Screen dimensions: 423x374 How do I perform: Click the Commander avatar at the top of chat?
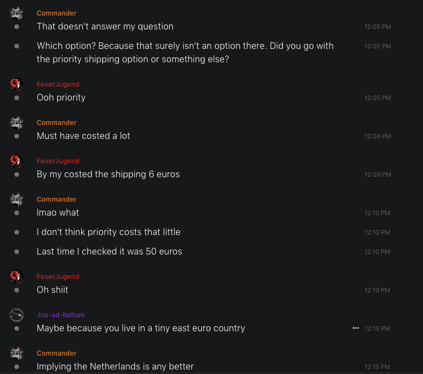(x=17, y=13)
